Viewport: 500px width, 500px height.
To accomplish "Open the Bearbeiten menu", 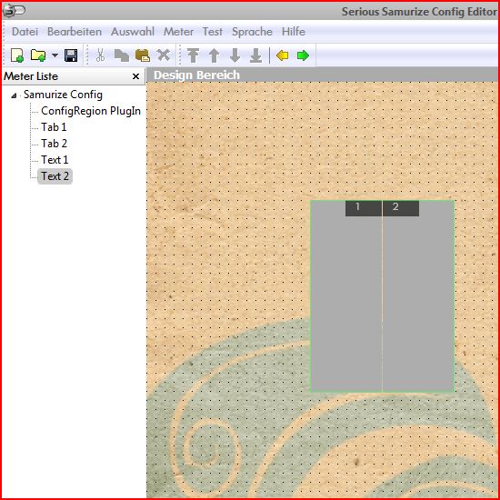I will point(75,32).
